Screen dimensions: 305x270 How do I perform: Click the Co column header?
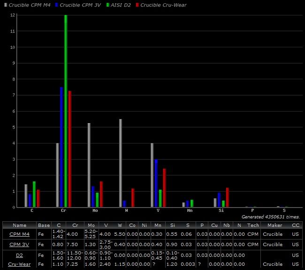(x=132, y=225)
